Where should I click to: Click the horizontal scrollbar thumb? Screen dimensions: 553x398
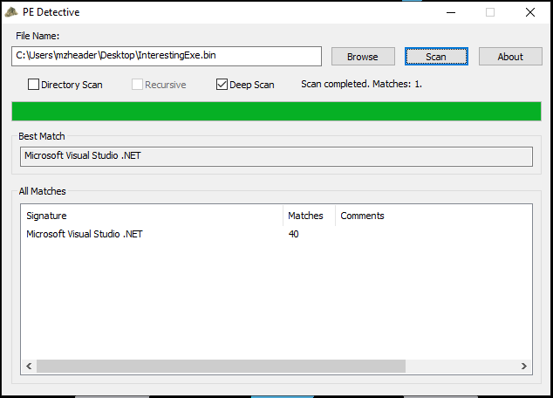[x=222, y=366]
